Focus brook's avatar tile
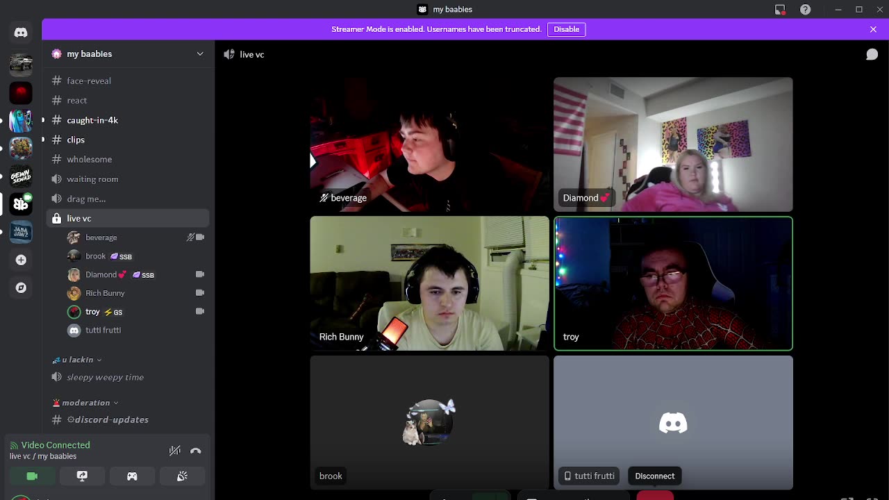The image size is (889, 500). (x=429, y=422)
